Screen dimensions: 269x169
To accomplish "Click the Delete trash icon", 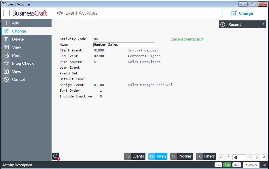I will coord(6,39).
